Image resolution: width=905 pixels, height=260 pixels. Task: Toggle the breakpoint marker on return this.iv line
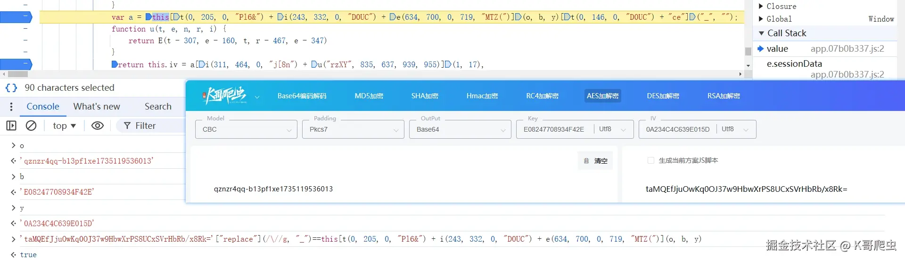click(16, 64)
